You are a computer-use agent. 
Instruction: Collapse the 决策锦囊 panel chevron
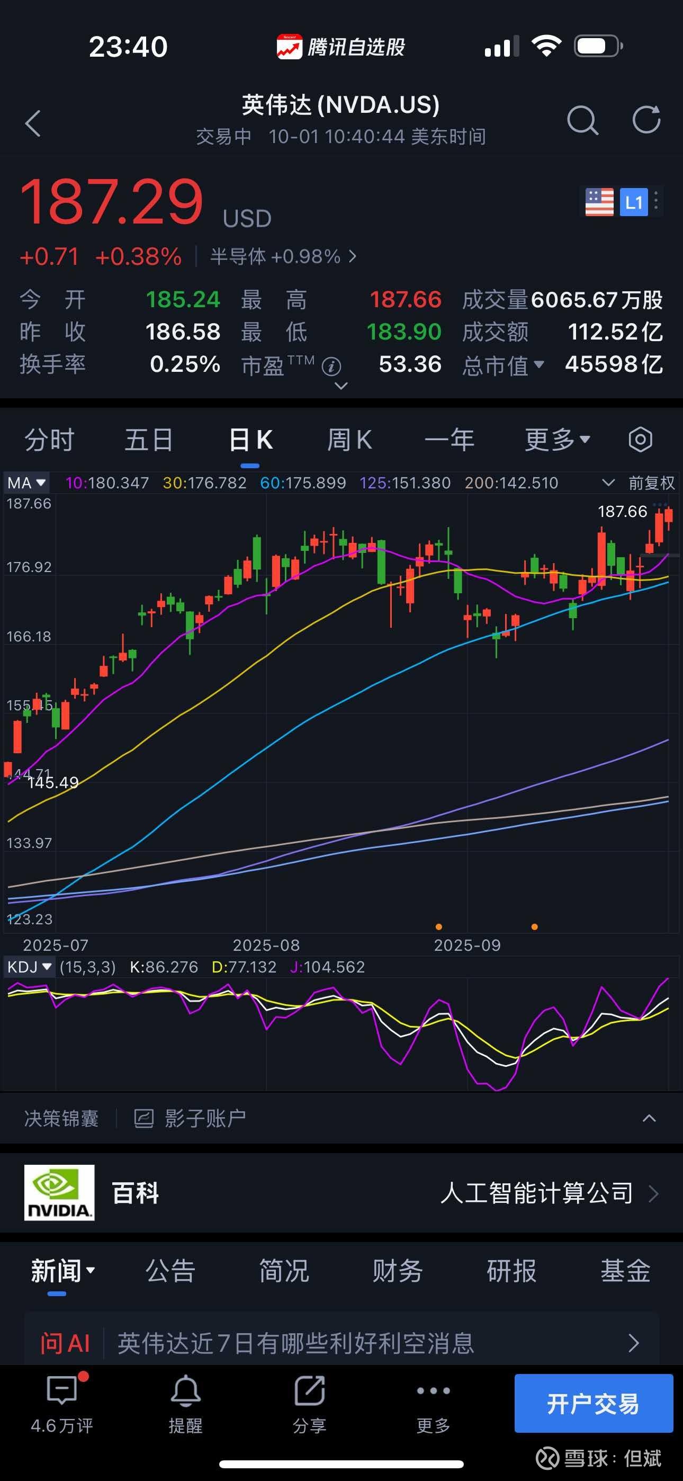649,1118
